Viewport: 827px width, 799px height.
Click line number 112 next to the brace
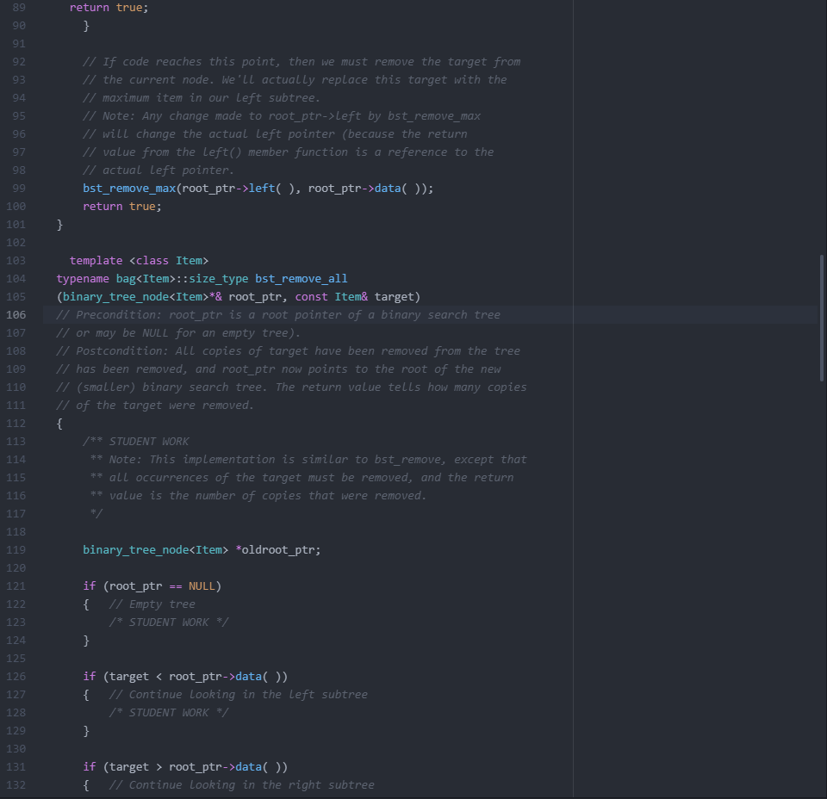point(16,423)
